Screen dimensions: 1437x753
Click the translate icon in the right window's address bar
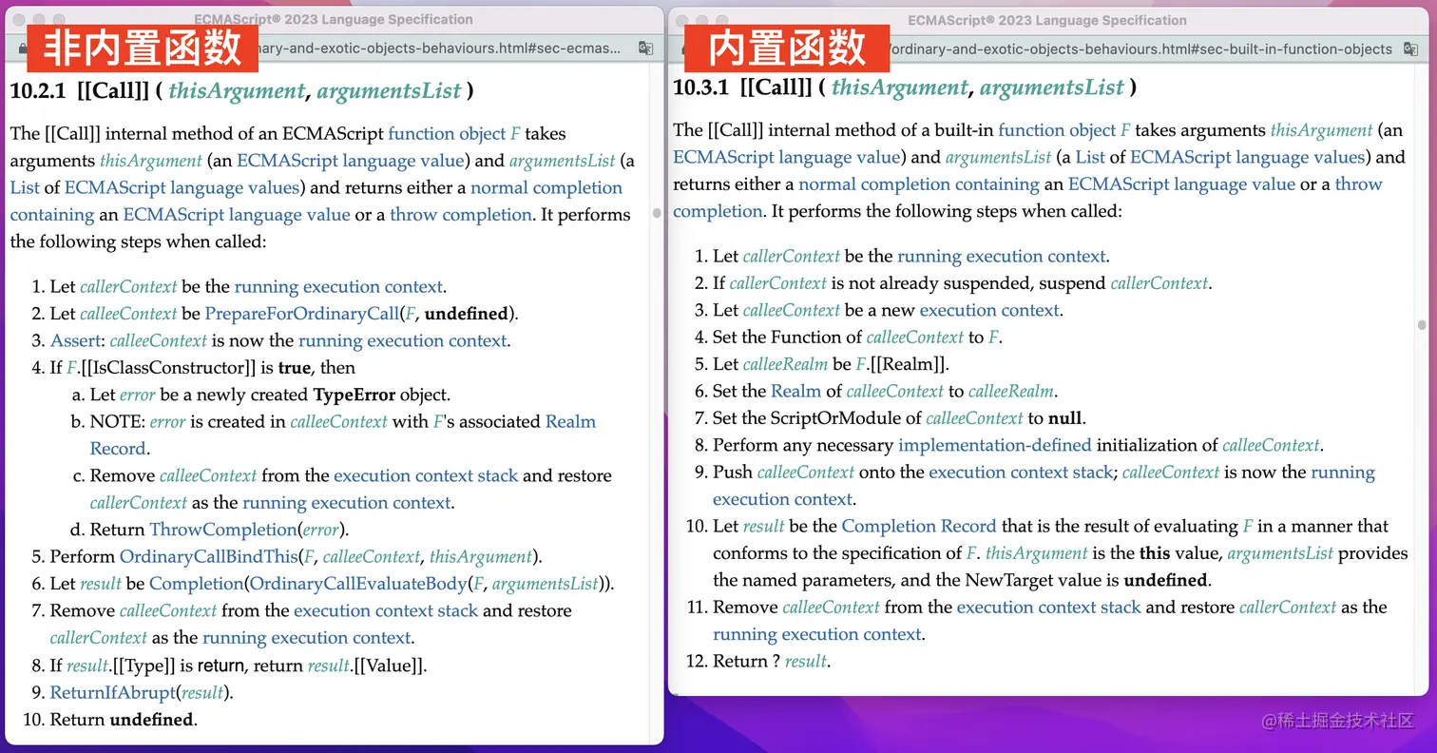1412,48
